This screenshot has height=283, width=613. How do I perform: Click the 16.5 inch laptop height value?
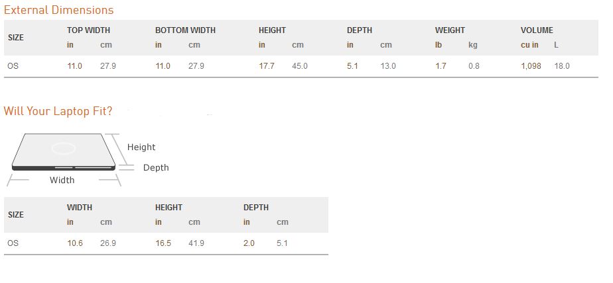point(163,243)
